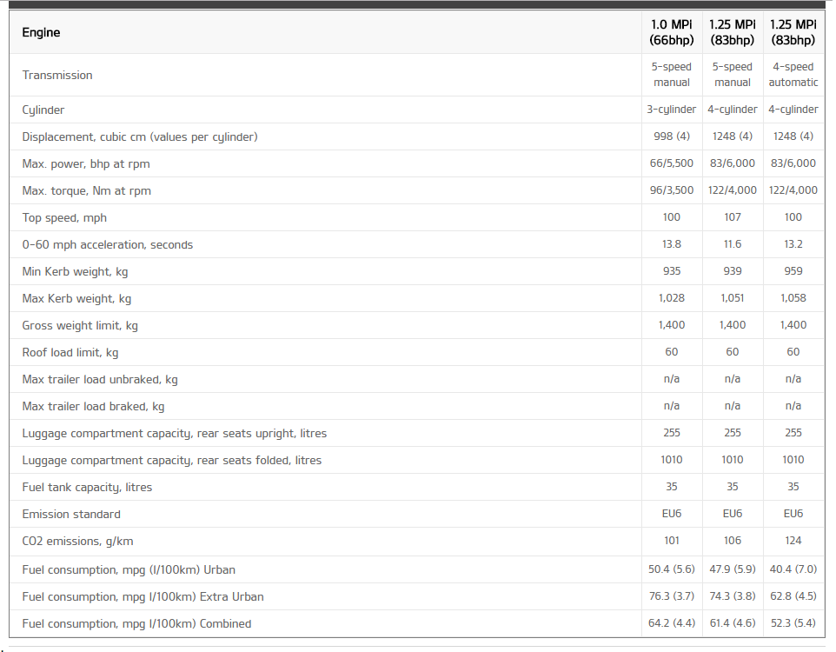The height and width of the screenshot is (652, 836).
Task: Click the Gross weight limit, kg label
Action: pyautogui.click(x=80, y=326)
